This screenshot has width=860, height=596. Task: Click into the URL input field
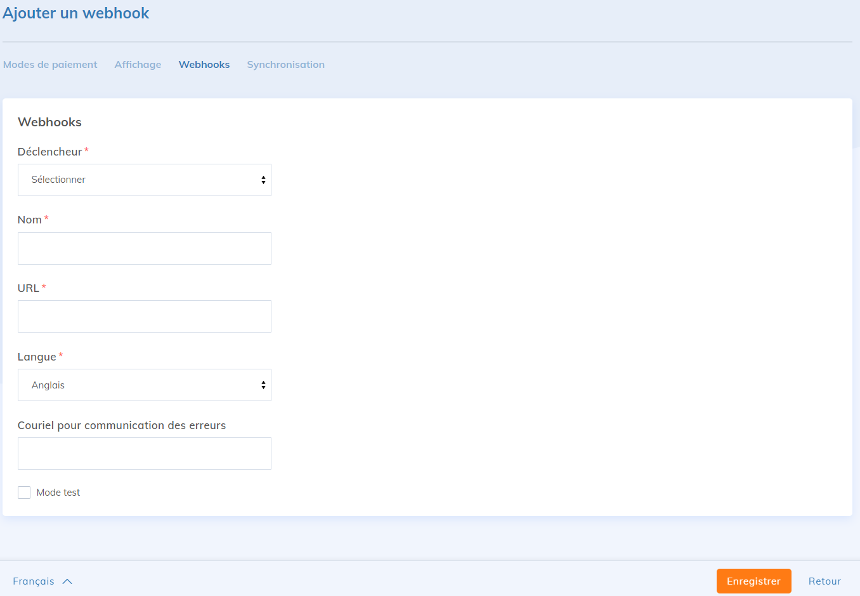pos(144,317)
